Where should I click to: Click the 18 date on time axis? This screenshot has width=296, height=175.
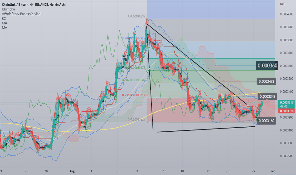coord(182,171)
